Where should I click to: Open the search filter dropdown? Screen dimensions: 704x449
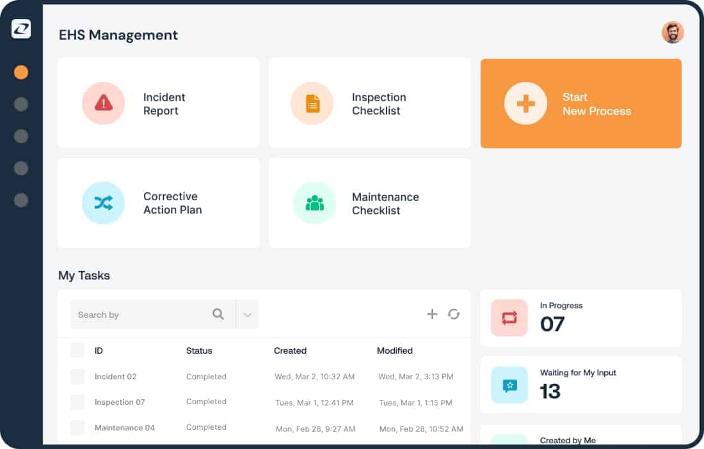(248, 314)
